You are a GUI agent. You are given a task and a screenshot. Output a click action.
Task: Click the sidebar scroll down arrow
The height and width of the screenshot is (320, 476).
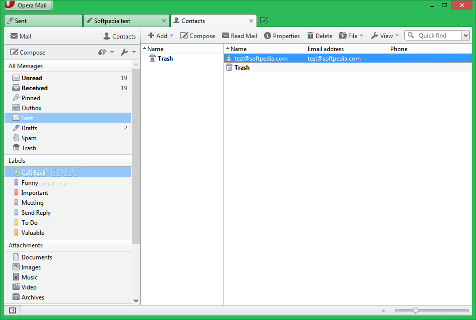pyautogui.click(x=136, y=301)
